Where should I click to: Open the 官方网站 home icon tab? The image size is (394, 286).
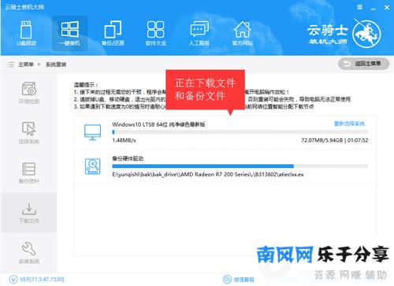pos(242,34)
